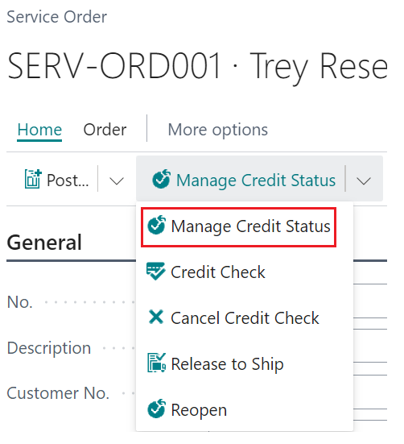This screenshot has height=444, width=404.
Task: Expand the Post dropdown arrow
Action: 117,181
